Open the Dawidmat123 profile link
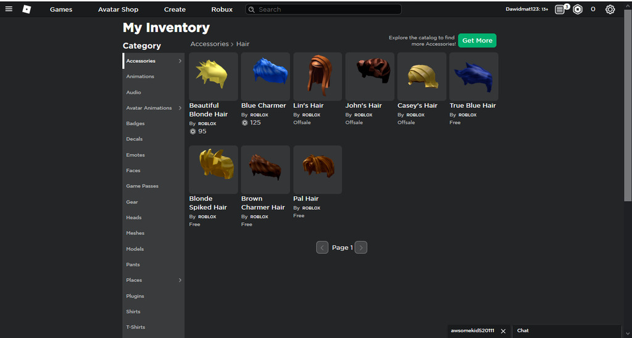Screen dimensions: 632x338 pos(527,9)
